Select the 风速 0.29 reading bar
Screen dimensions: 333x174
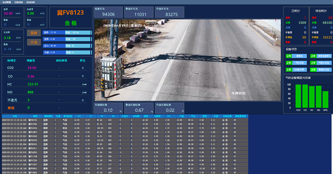pos(67,52)
